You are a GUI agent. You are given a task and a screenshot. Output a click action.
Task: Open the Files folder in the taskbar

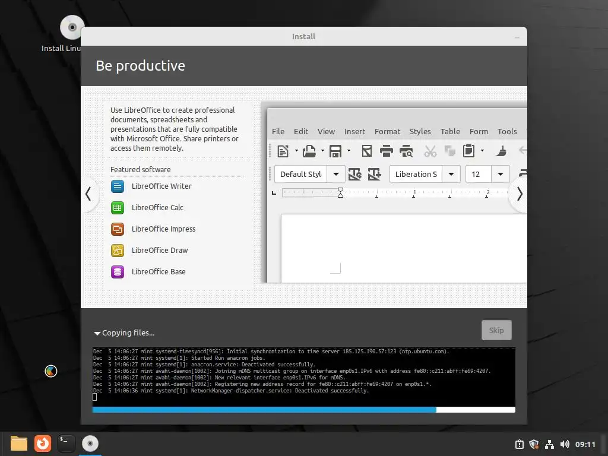coord(18,444)
